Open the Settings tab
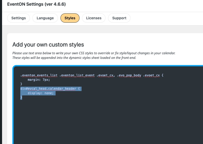The height and width of the screenshot is (144, 203). coord(19,18)
